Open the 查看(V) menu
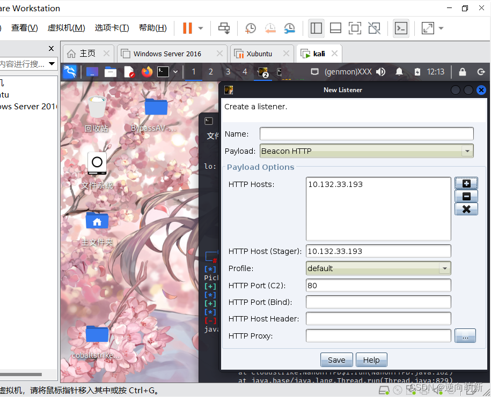This screenshot has width=491, height=397. click(25, 28)
